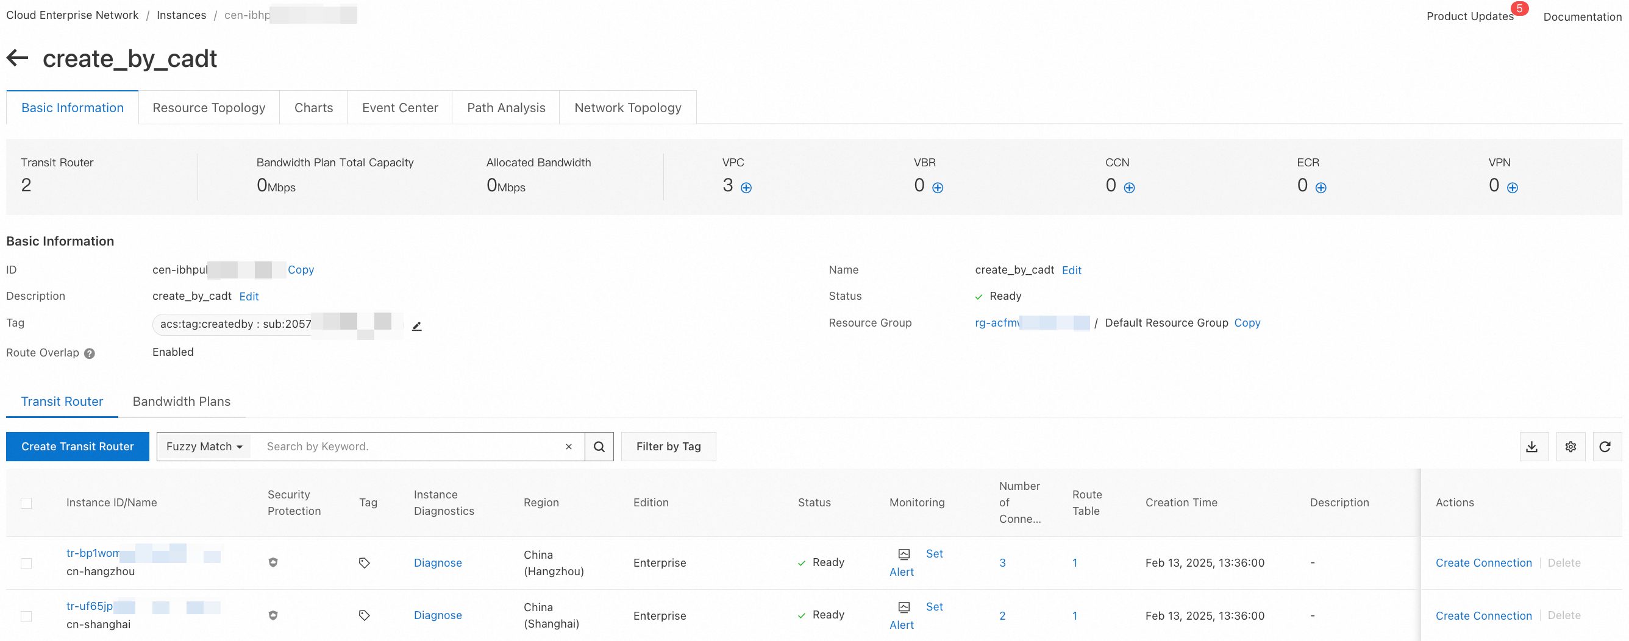1629x641 pixels.
Task: Edit the instance description
Action: click(x=249, y=297)
